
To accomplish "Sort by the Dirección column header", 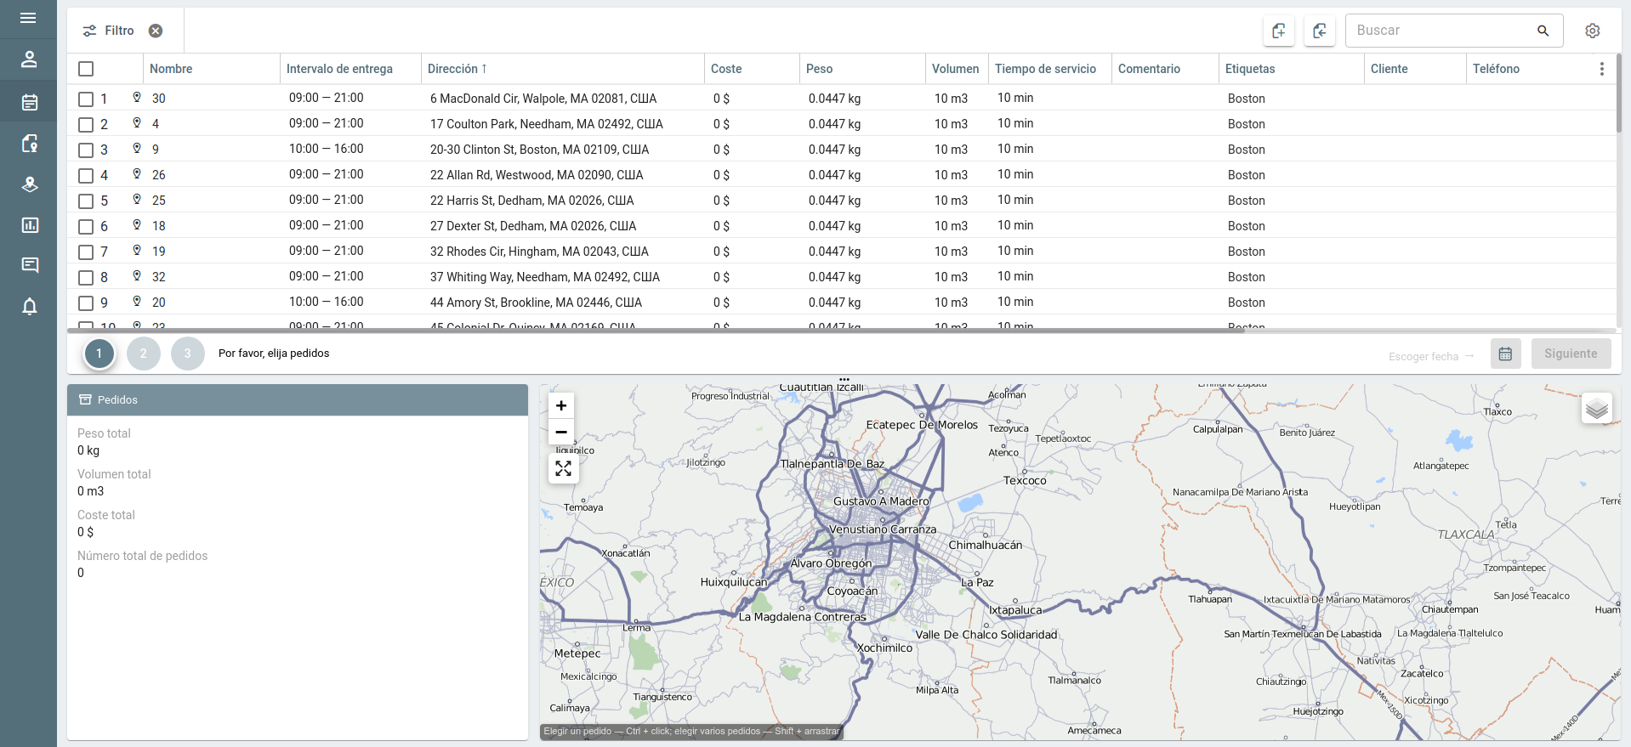I will 457,69.
